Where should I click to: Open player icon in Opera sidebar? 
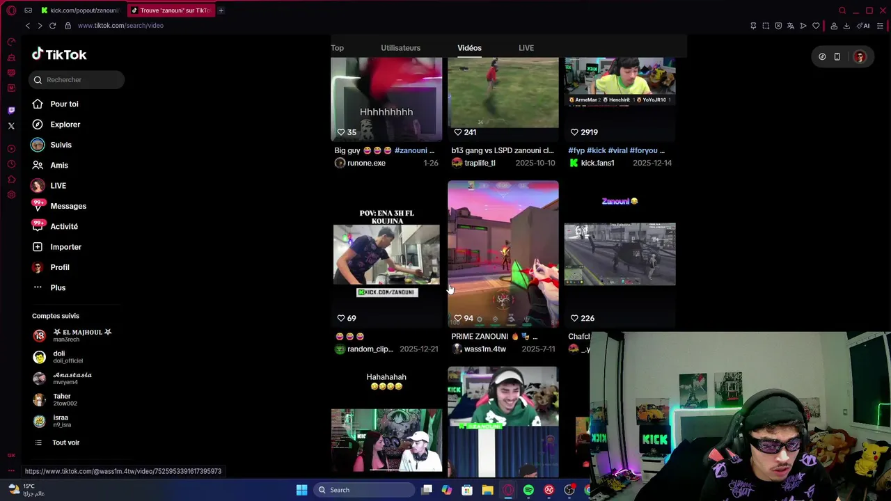tap(11, 149)
